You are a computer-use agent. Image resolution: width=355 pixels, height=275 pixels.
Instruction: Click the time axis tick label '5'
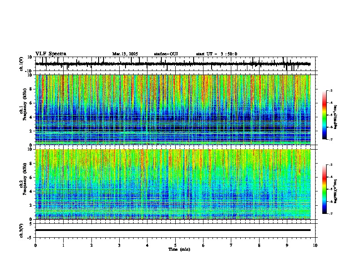(x=175, y=245)
